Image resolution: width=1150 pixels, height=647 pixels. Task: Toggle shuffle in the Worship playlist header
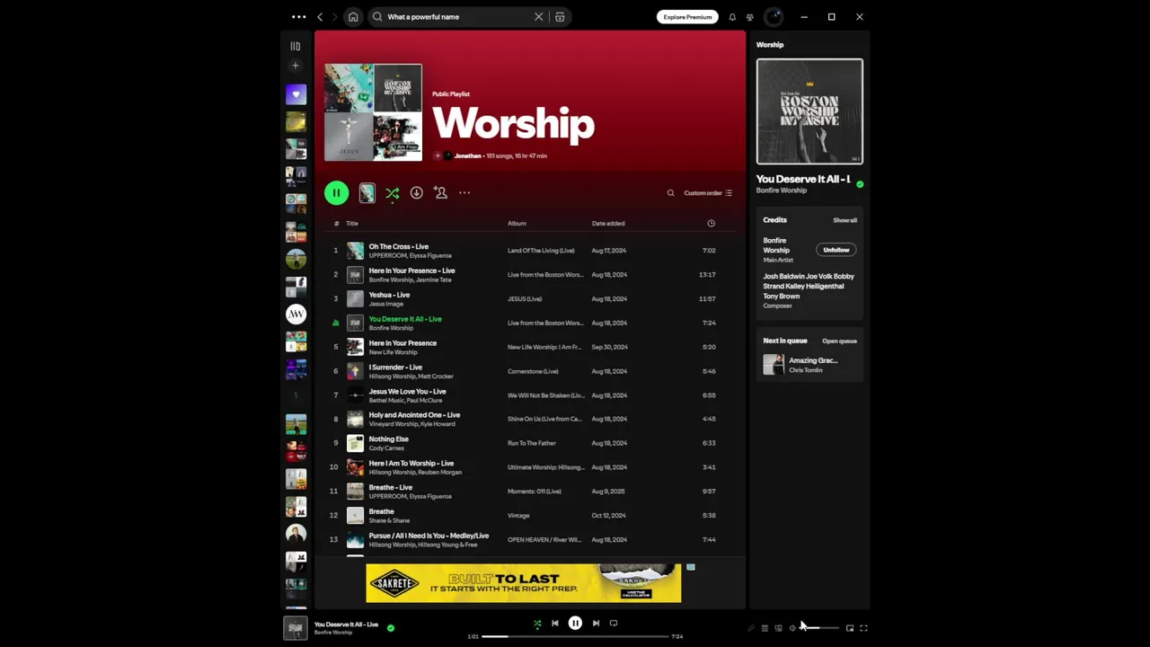(393, 193)
